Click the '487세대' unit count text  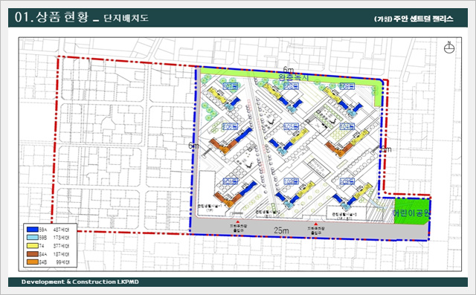[62, 230]
